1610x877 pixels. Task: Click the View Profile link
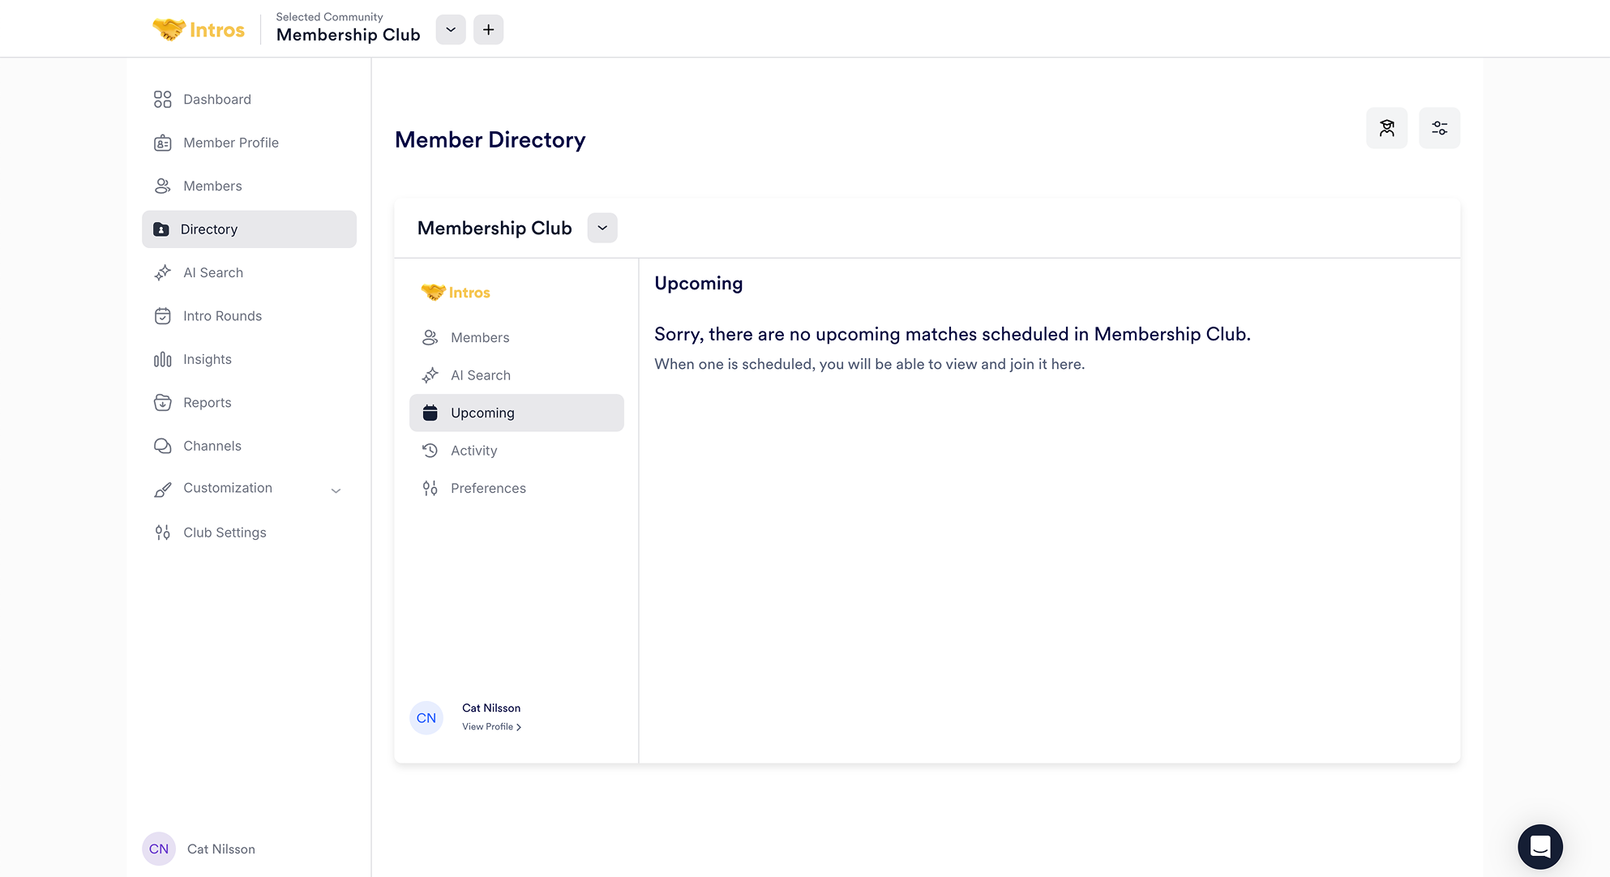pyautogui.click(x=491, y=727)
